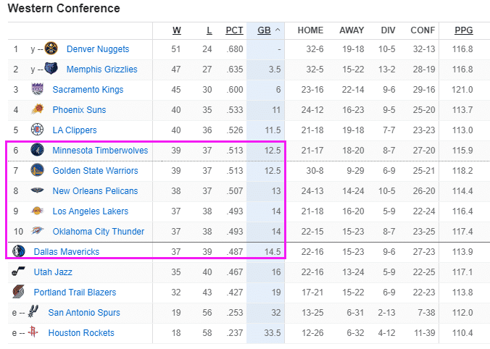This screenshot has width=490, height=349.
Task: Sort table by L column header
Action: tap(209, 30)
